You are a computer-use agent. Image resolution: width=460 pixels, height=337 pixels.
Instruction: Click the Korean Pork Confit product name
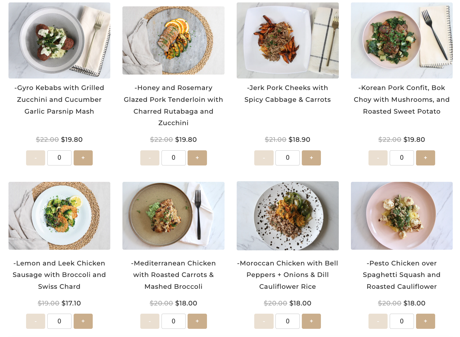[x=402, y=99]
